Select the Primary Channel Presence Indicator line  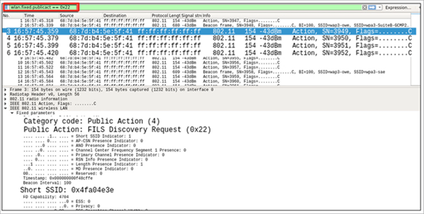94,155
